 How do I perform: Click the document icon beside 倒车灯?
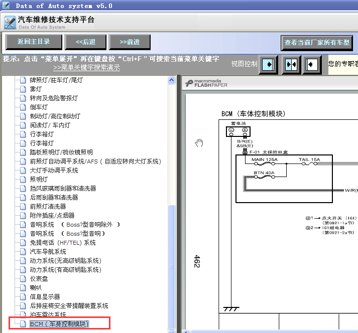23,107
